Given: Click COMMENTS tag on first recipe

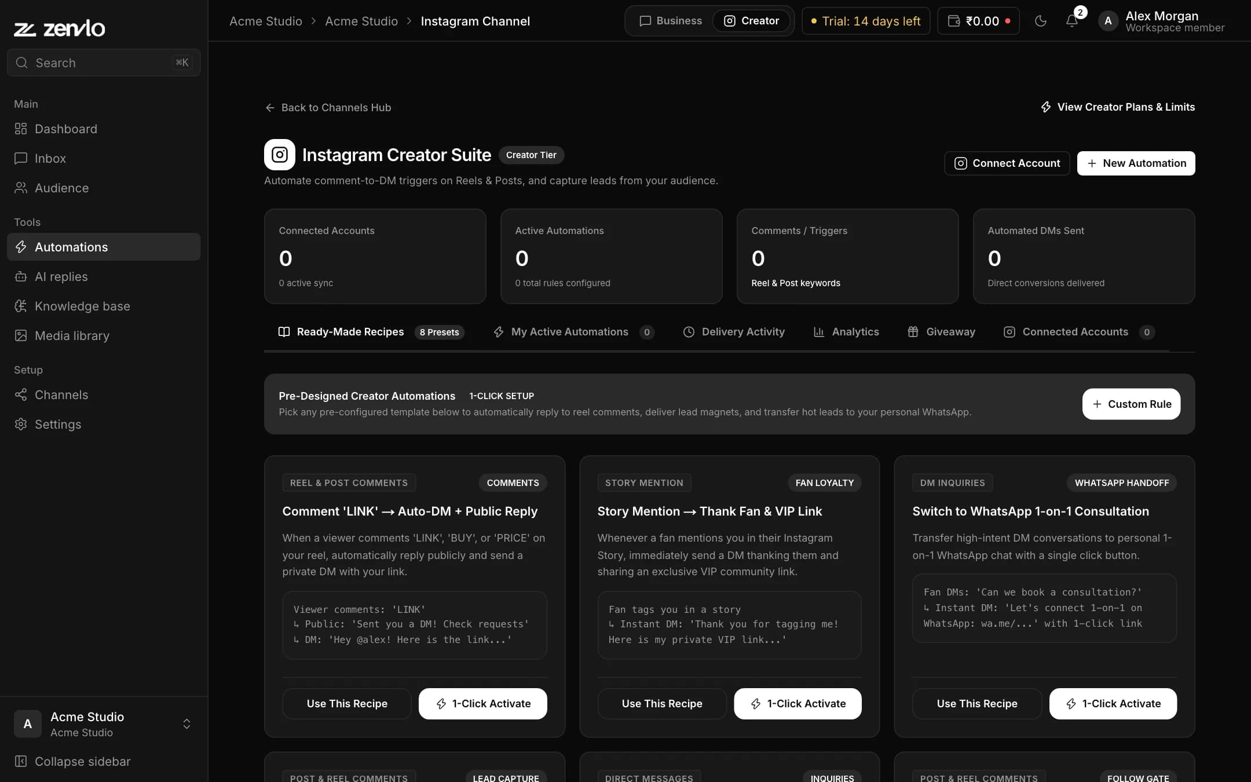Looking at the screenshot, I should click(x=513, y=483).
